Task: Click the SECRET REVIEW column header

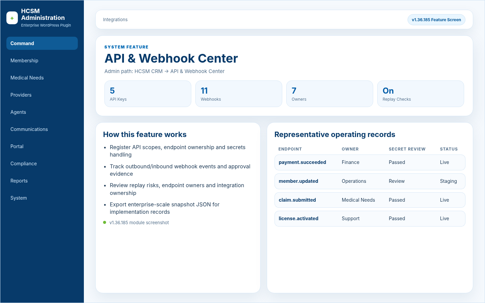Action: click(x=407, y=149)
